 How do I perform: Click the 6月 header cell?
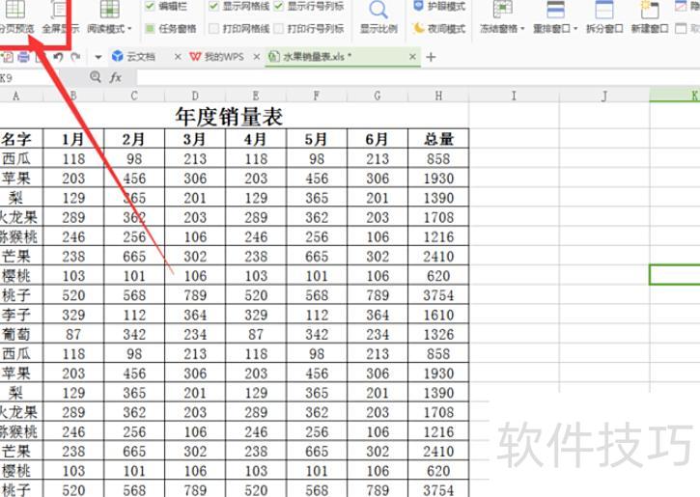(378, 139)
